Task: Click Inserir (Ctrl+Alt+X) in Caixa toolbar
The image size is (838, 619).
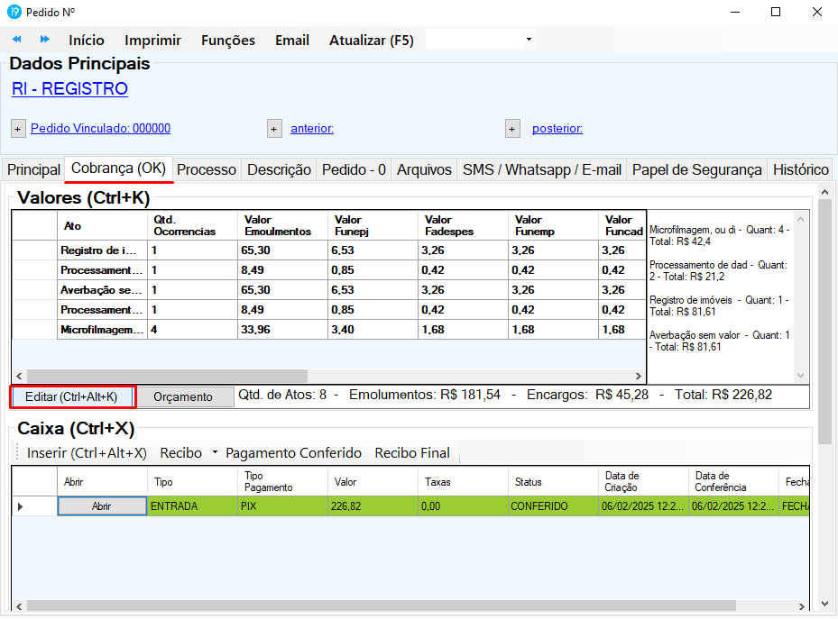Action: click(87, 453)
